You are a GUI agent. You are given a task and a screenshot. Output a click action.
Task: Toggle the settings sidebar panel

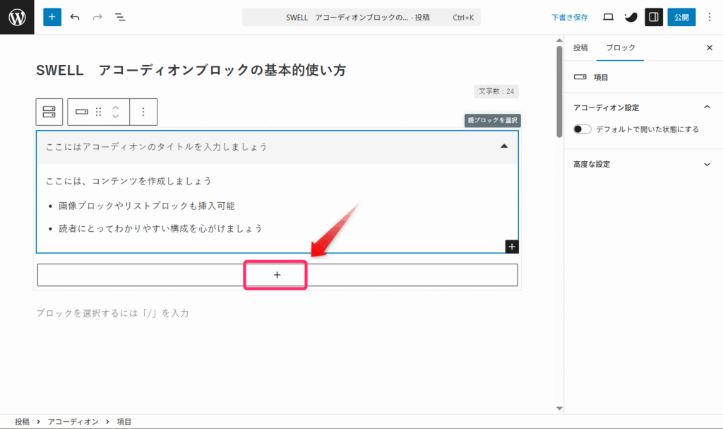click(x=654, y=17)
